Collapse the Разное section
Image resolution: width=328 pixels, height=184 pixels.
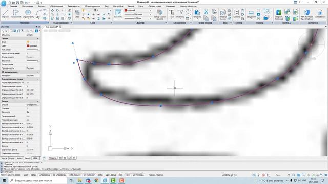tap(37, 101)
